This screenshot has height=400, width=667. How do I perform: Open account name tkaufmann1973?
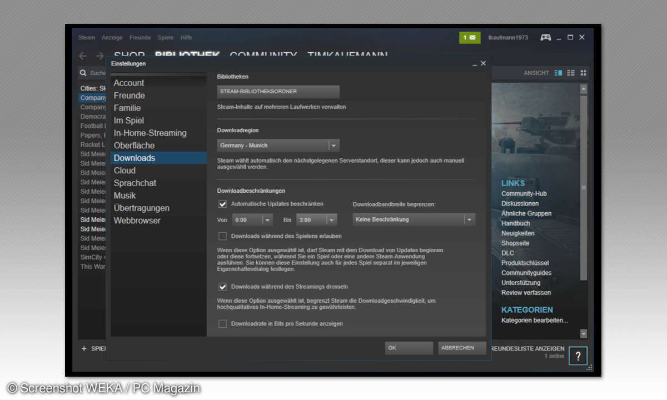point(509,38)
